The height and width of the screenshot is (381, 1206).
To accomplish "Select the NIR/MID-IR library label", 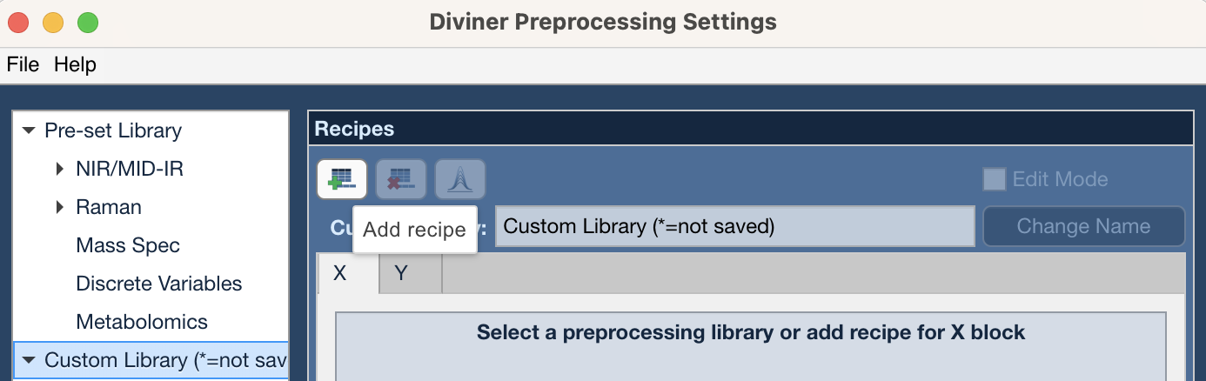I will point(130,169).
